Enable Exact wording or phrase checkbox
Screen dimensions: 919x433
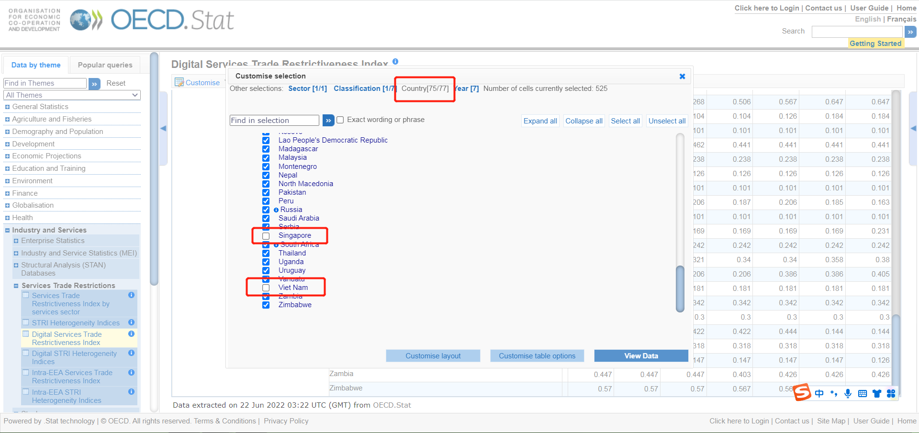pyautogui.click(x=340, y=120)
